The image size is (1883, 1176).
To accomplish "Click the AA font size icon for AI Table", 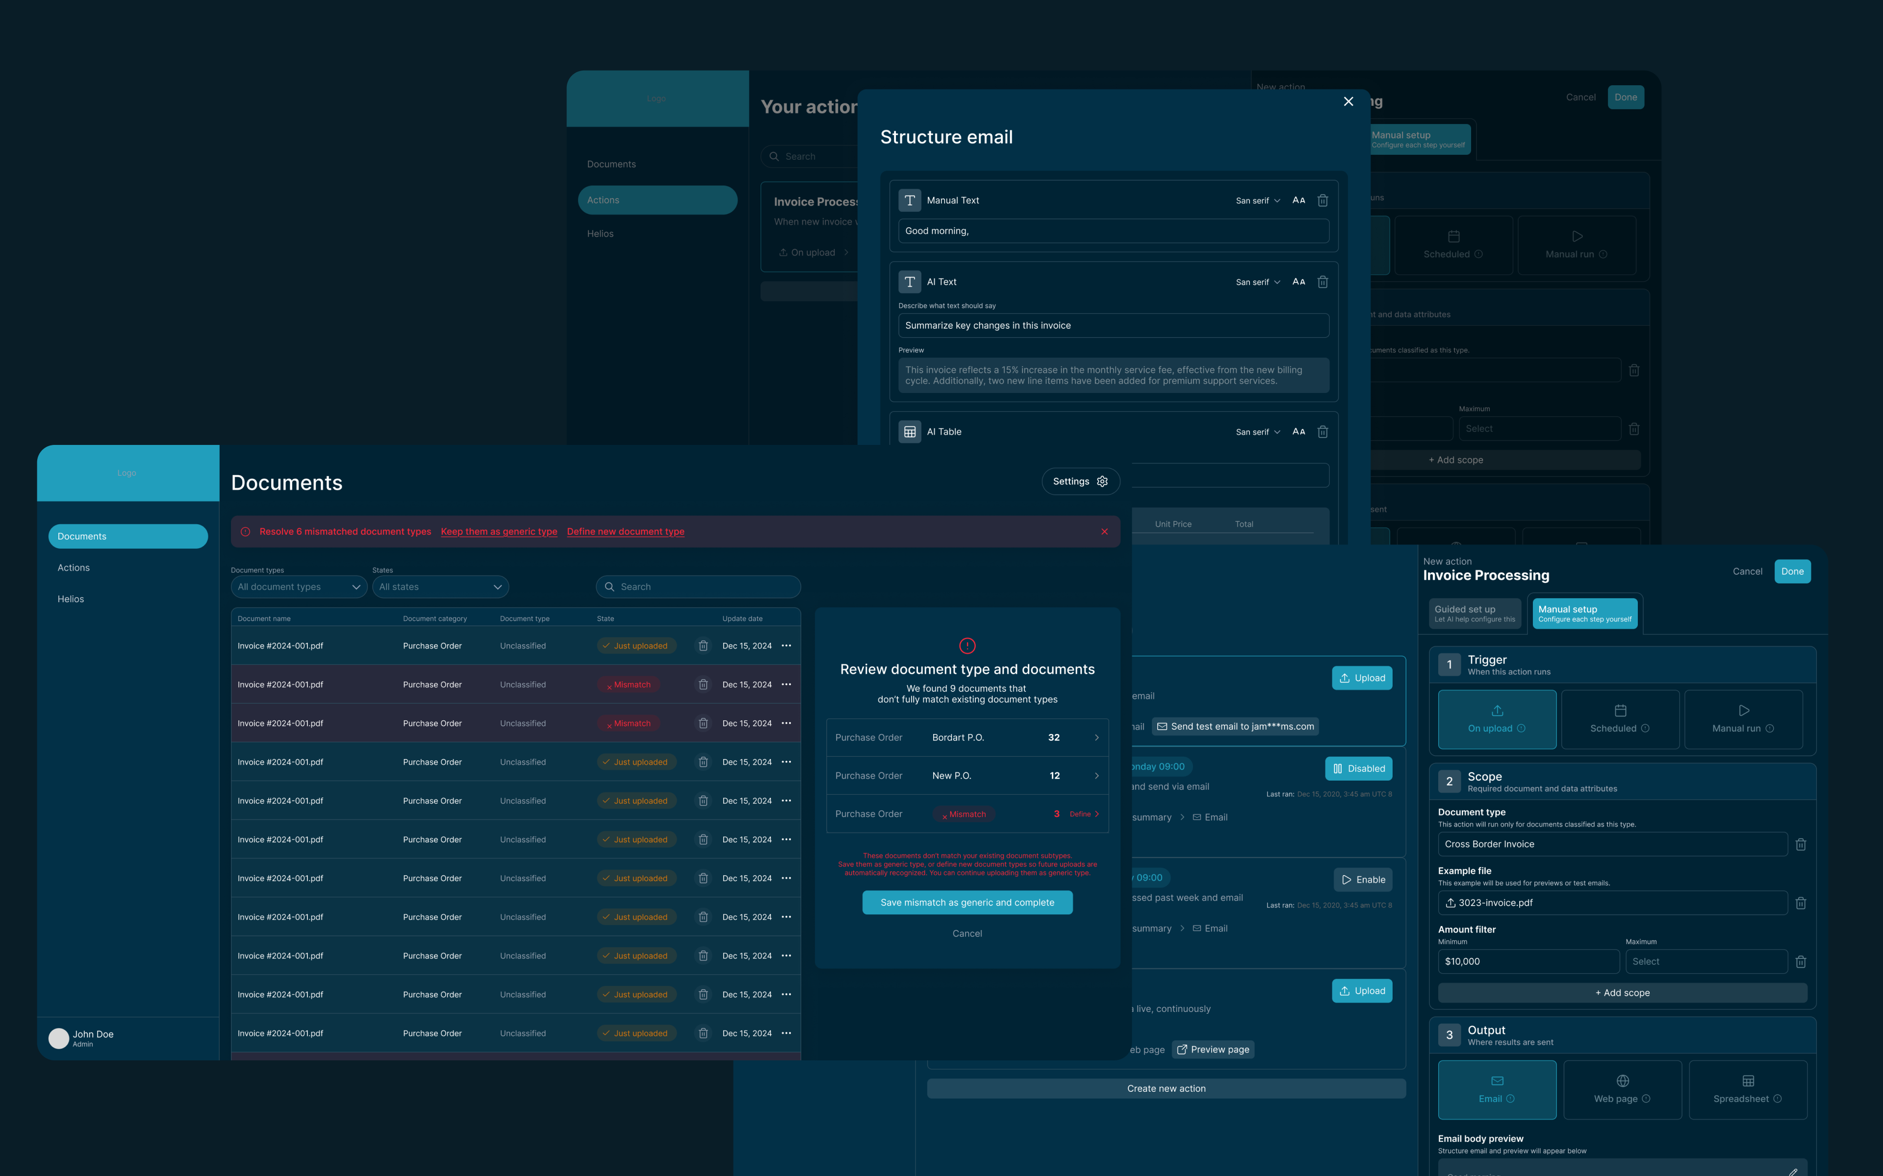I will 1298,432.
